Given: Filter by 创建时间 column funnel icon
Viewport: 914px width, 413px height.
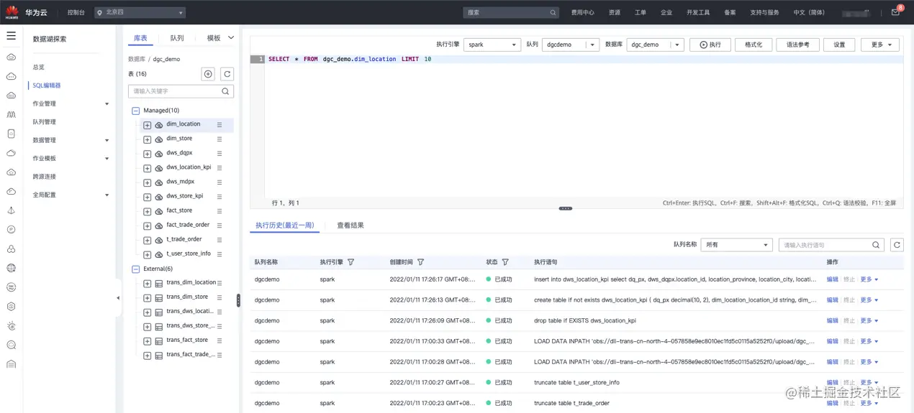Looking at the screenshot, I should coord(421,262).
